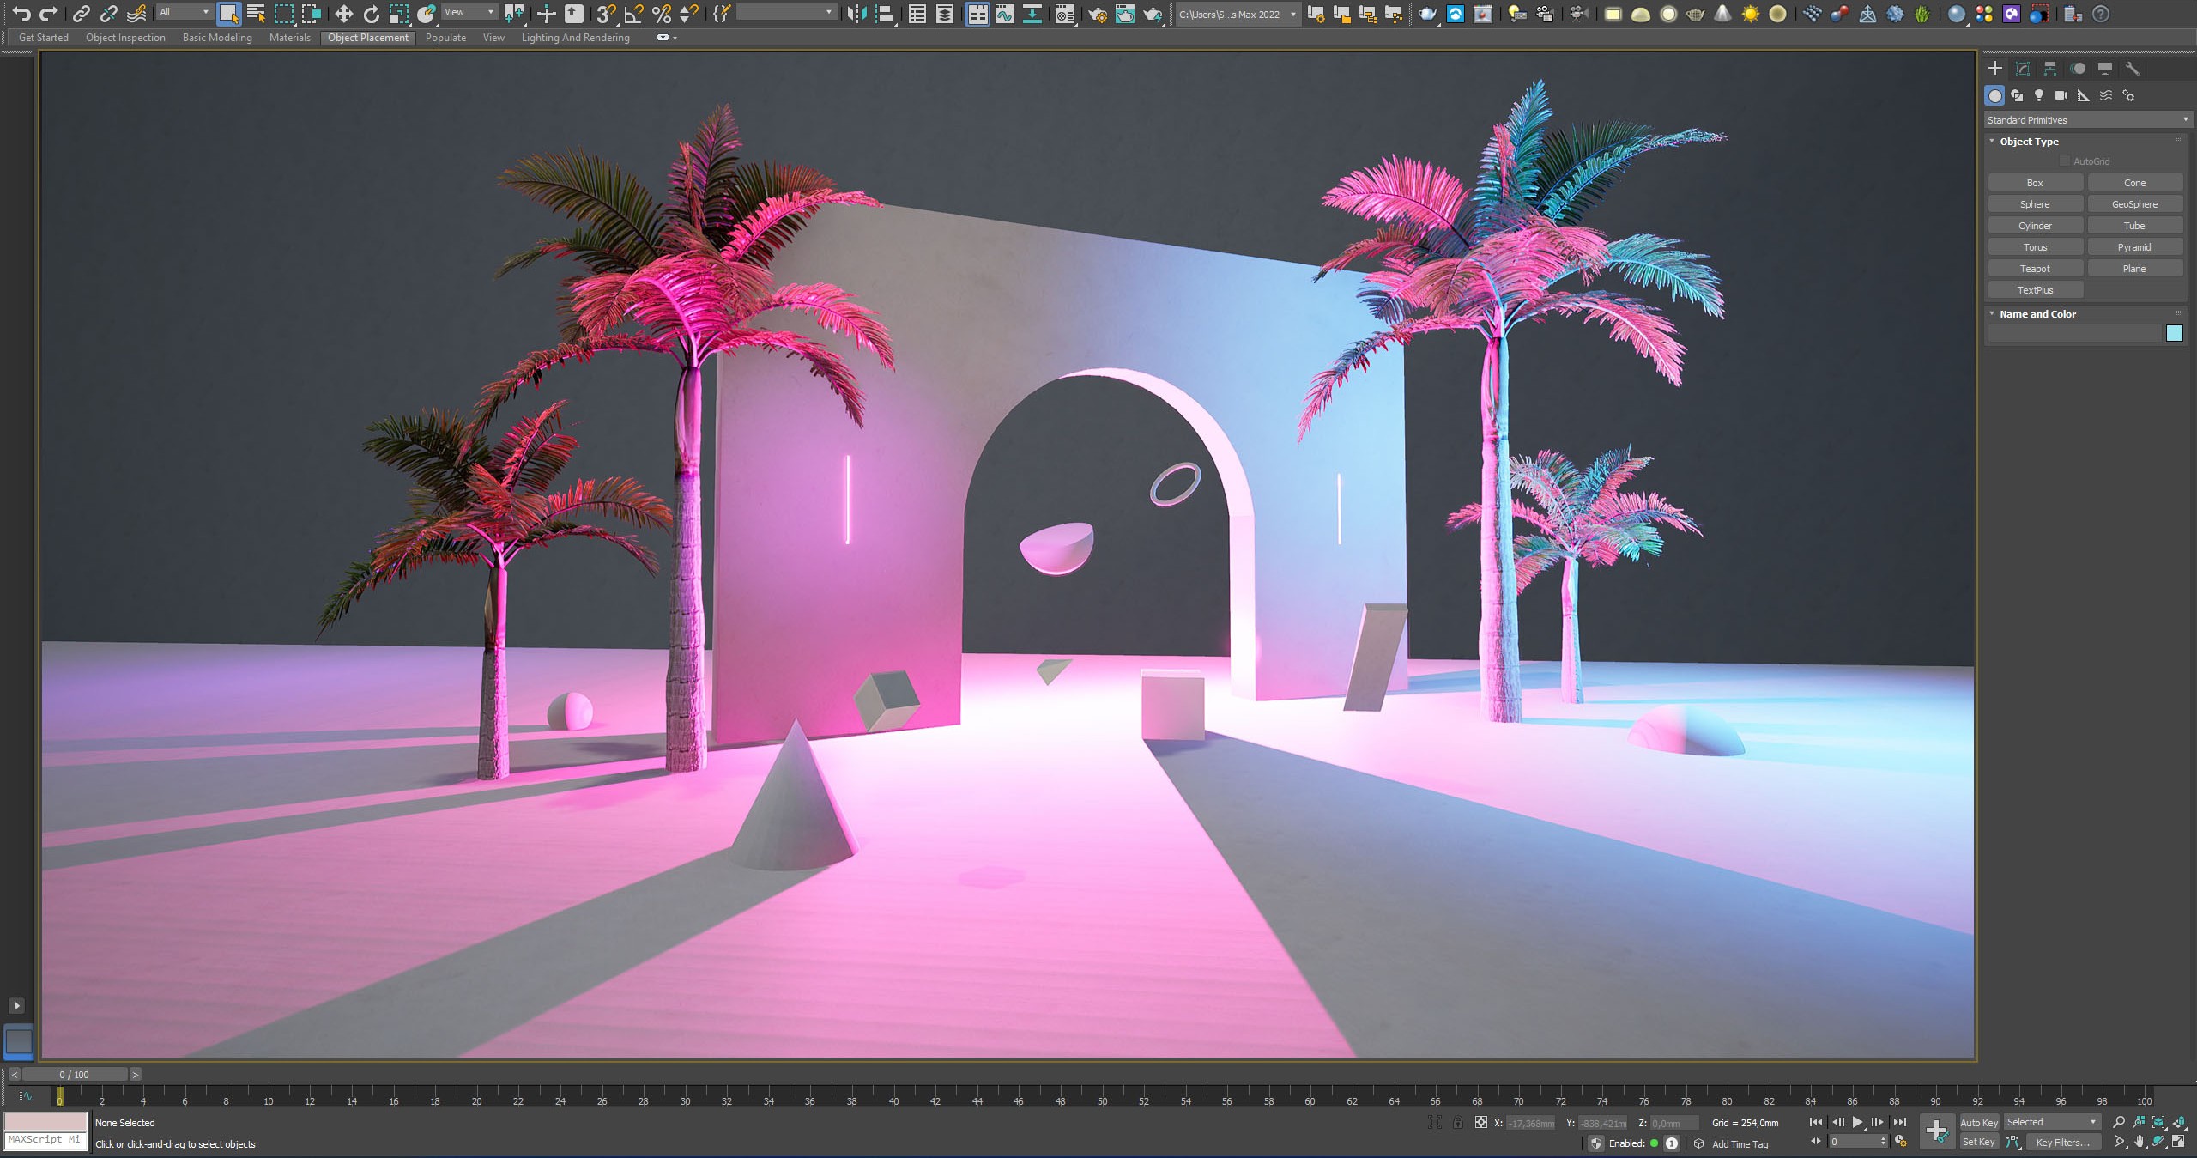The width and height of the screenshot is (2197, 1158).
Task: Toggle Angle Snap on toolbar
Action: point(633,14)
